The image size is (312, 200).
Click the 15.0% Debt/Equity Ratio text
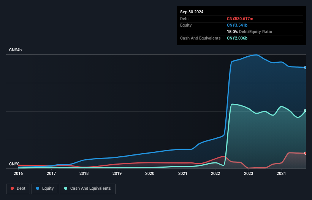(250, 32)
